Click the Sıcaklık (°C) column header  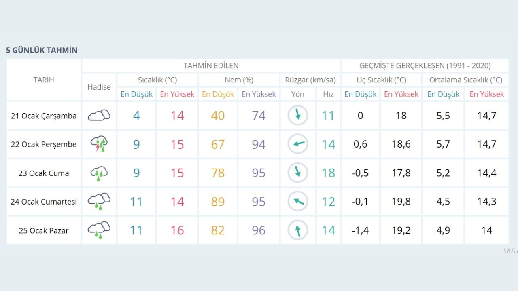point(157,80)
